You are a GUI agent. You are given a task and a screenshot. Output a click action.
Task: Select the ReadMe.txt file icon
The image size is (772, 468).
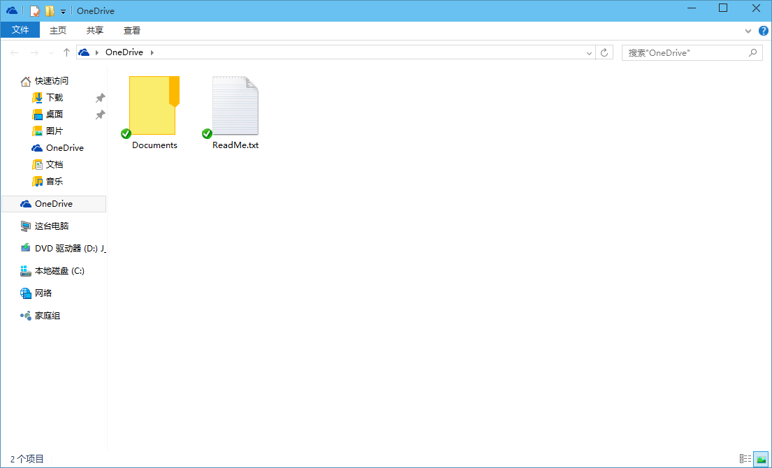(235, 105)
